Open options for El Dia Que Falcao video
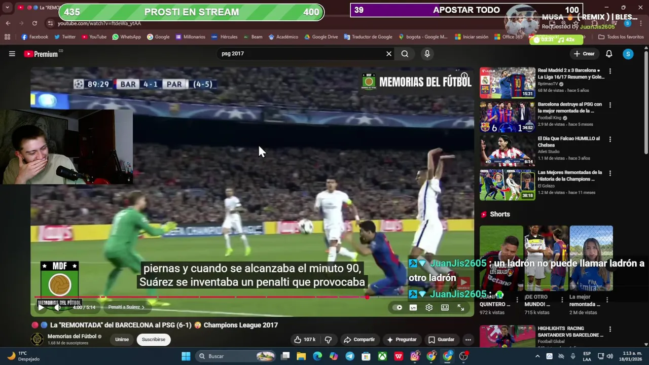Screen dimensions: 649x365 coord(610,139)
